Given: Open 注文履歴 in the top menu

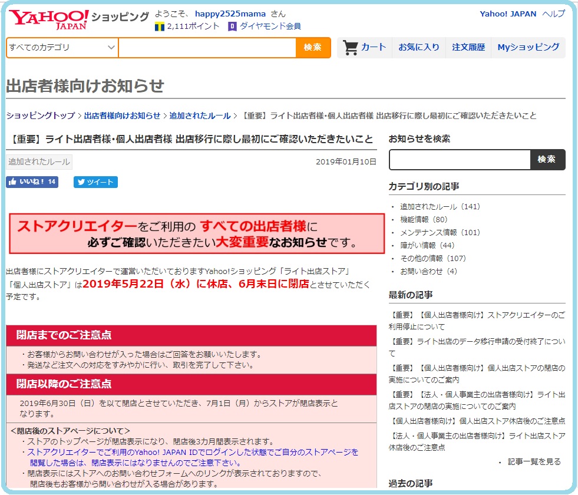Looking at the screenshot, I should [x=468, y=47].
